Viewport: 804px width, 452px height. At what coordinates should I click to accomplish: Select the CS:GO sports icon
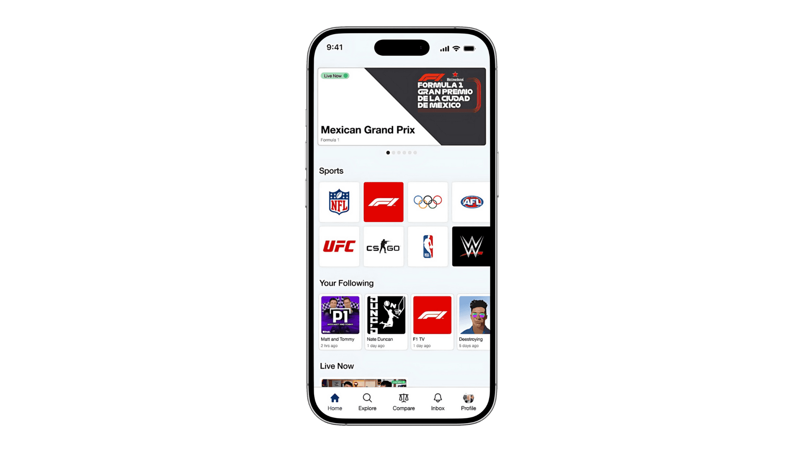[x=383, y=246]
